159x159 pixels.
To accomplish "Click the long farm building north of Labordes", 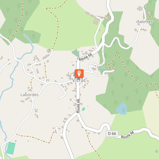I will coord(46,57).
